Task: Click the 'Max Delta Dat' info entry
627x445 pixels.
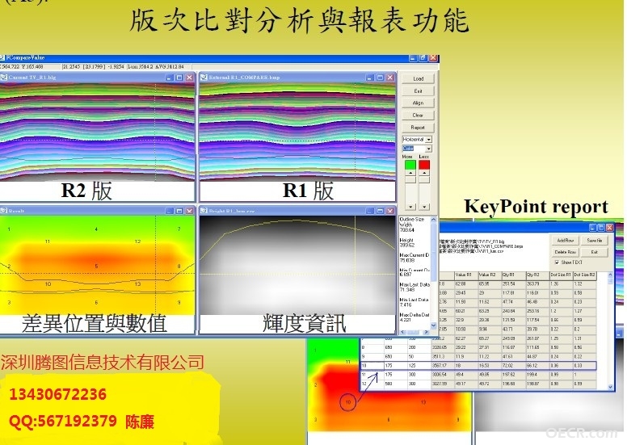Action: click(414, 315)
